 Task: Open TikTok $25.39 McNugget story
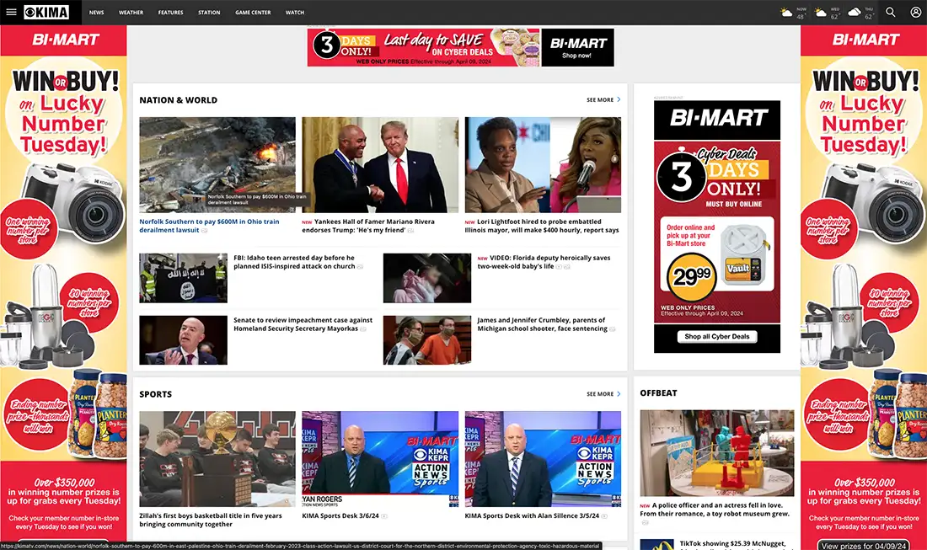(x=733, y=544)
